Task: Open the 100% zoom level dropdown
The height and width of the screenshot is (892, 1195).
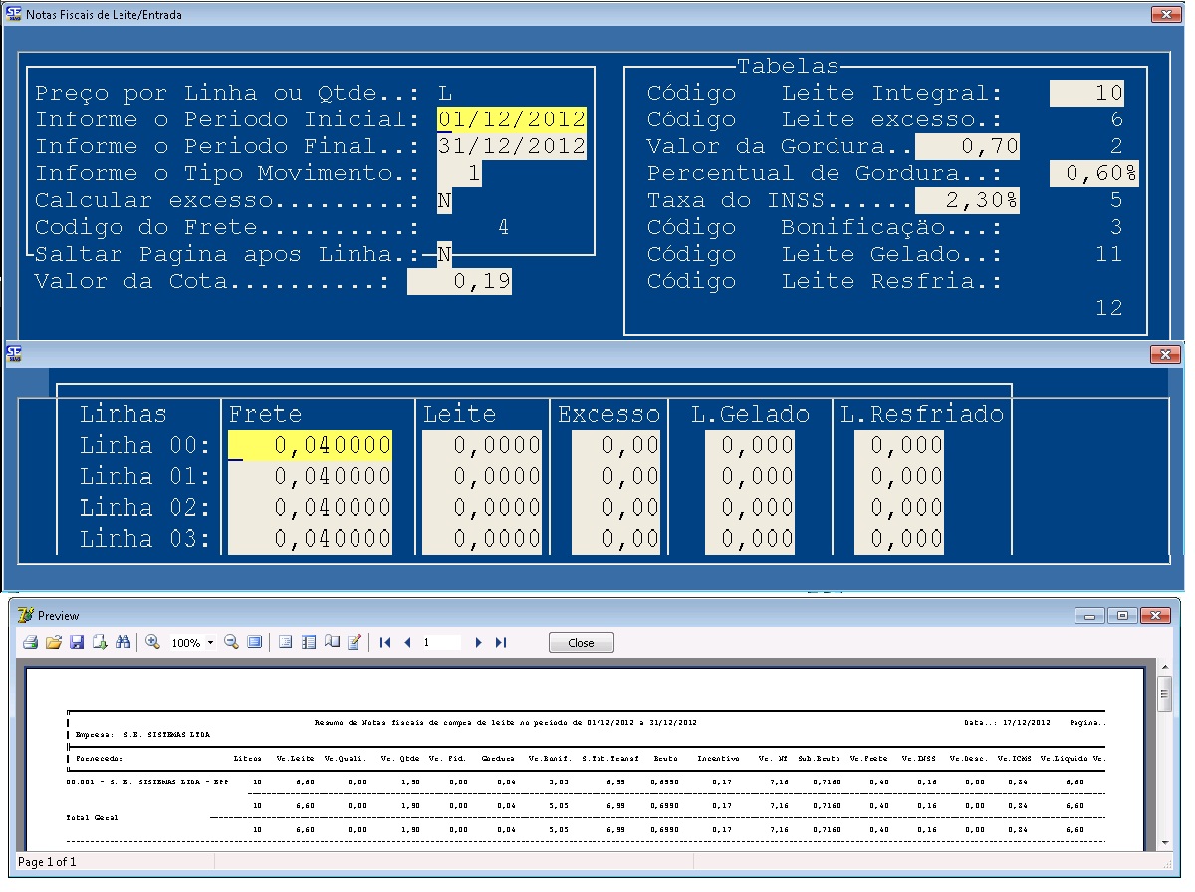Action: (210, 644)
